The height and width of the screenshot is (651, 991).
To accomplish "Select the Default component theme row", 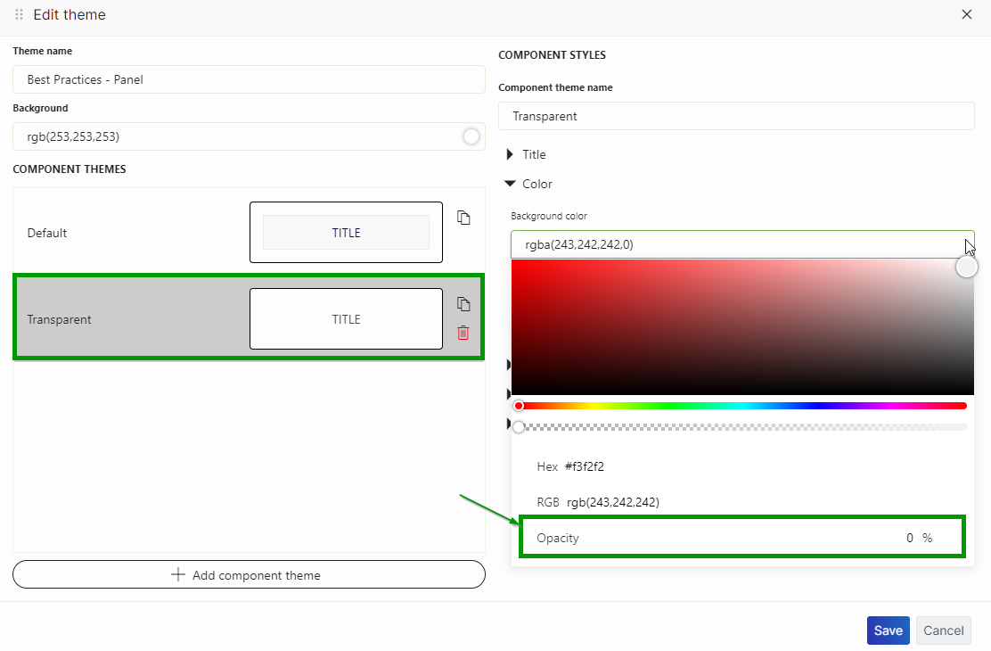I will click(x=249, y=232).
